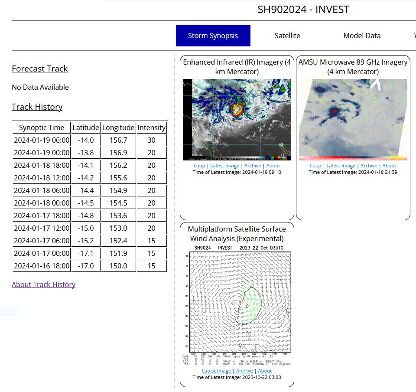
Task: Select the 2024-01-18 06:00 synoptic time cell
Action: point(42,190)
